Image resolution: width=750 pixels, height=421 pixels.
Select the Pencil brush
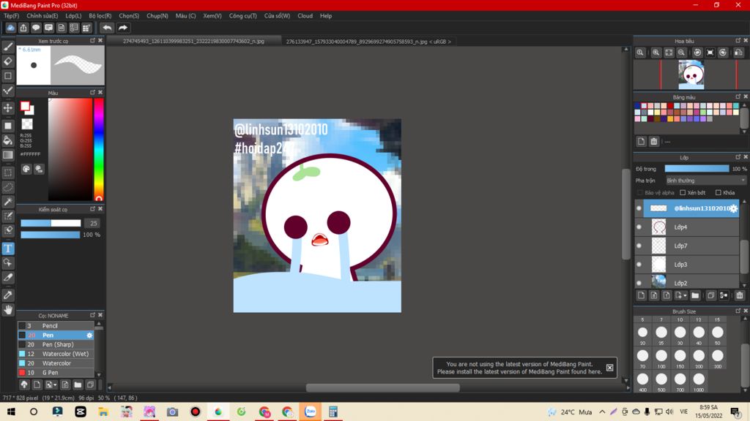click(56, 325)
